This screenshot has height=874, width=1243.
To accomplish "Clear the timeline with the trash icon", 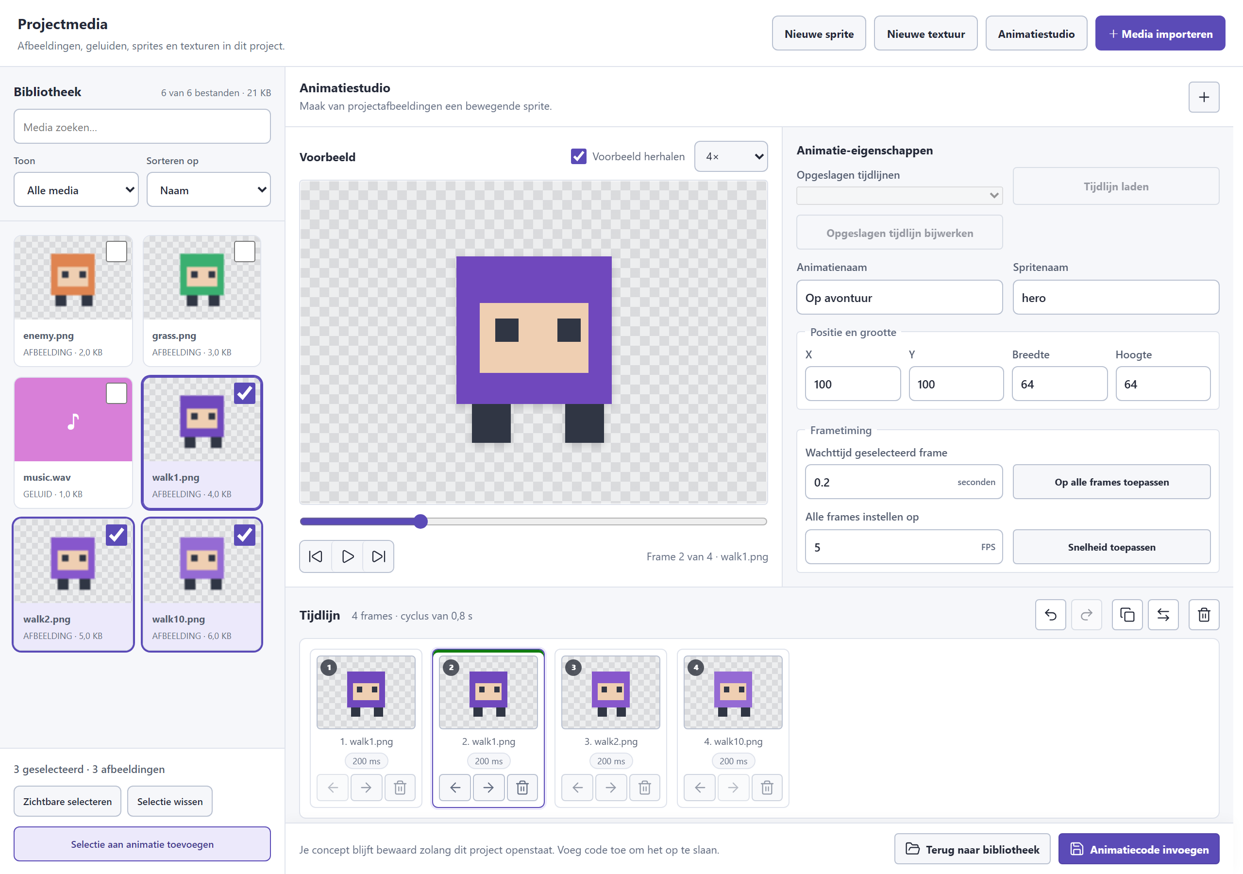I will (1204, 615).
